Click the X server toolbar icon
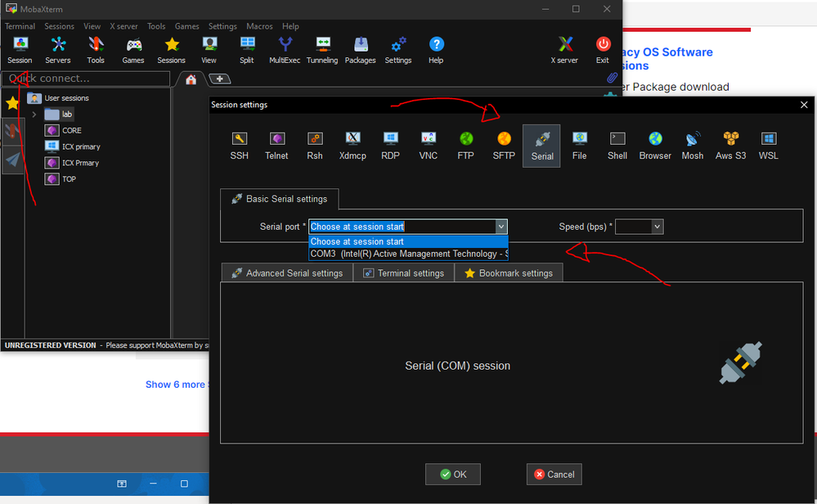The height and width of the screenshot is (504, 817). pyautogui.click(x=564, y=49)
